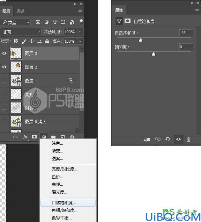Screen dimensions: 201x222
Task: Open fx layer style menu
Action: (x=25, y=137)
